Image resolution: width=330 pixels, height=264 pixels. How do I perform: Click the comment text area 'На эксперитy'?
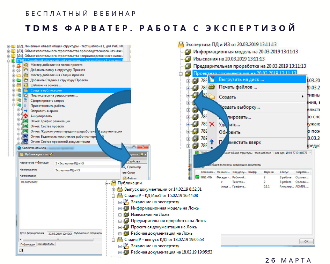point(61,204)
